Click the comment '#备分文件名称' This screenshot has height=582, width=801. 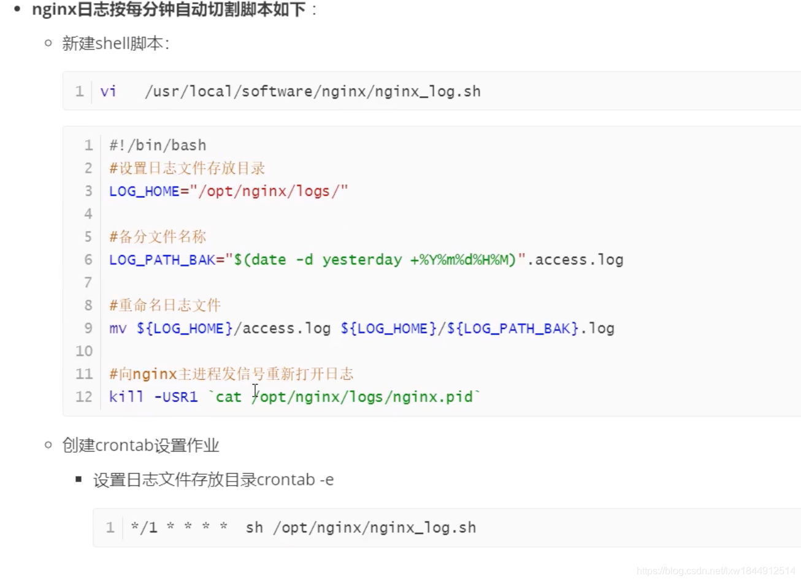[158, 236]
